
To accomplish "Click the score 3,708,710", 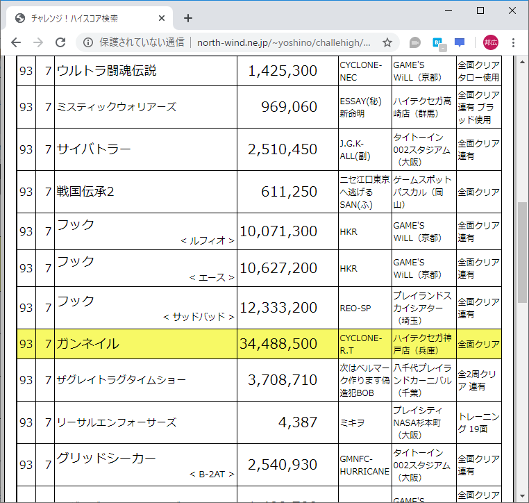I will pos(283,380).
